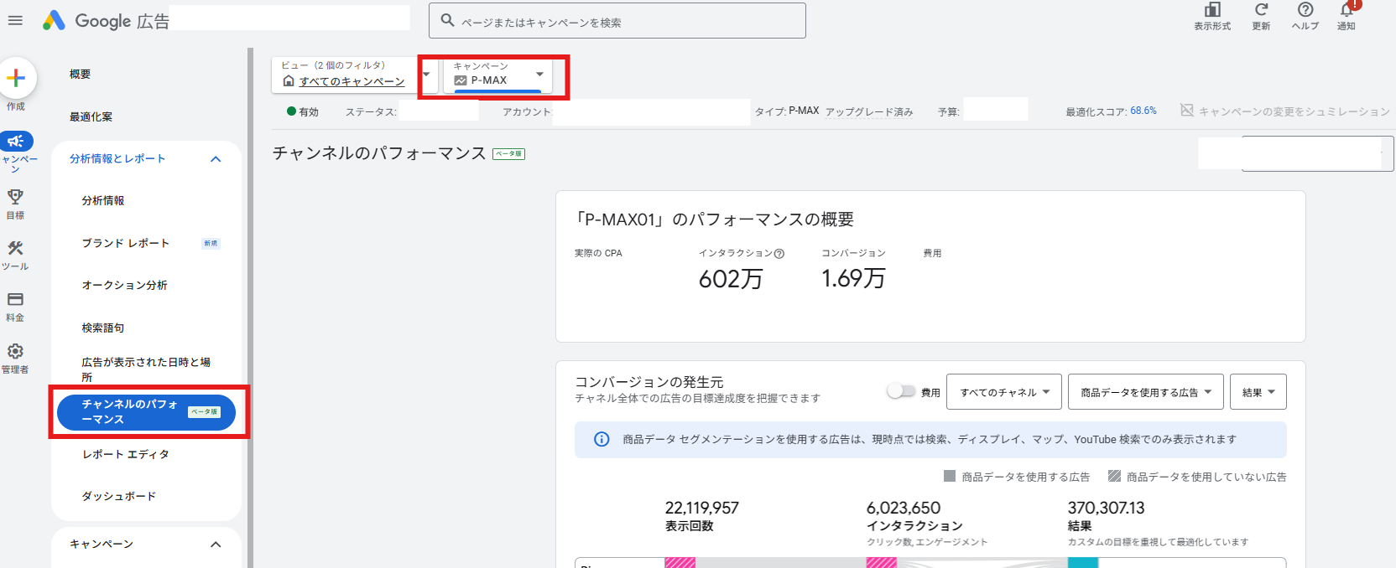Open the 結果 dropdown
The width and height of the screenshot is (1396, 568).
point(1258,392)
